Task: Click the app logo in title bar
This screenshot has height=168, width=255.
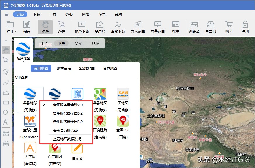Action: coord(6,5)
